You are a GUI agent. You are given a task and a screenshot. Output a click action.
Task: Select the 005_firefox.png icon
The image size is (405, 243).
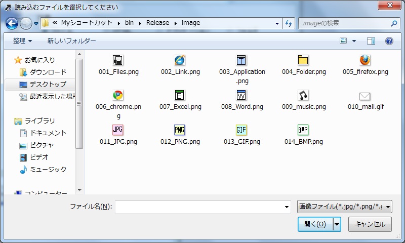[364, 60]
